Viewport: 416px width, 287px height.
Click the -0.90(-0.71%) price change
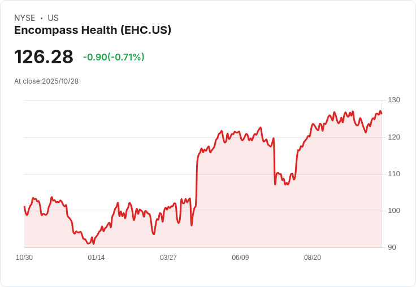coord(114,57)
